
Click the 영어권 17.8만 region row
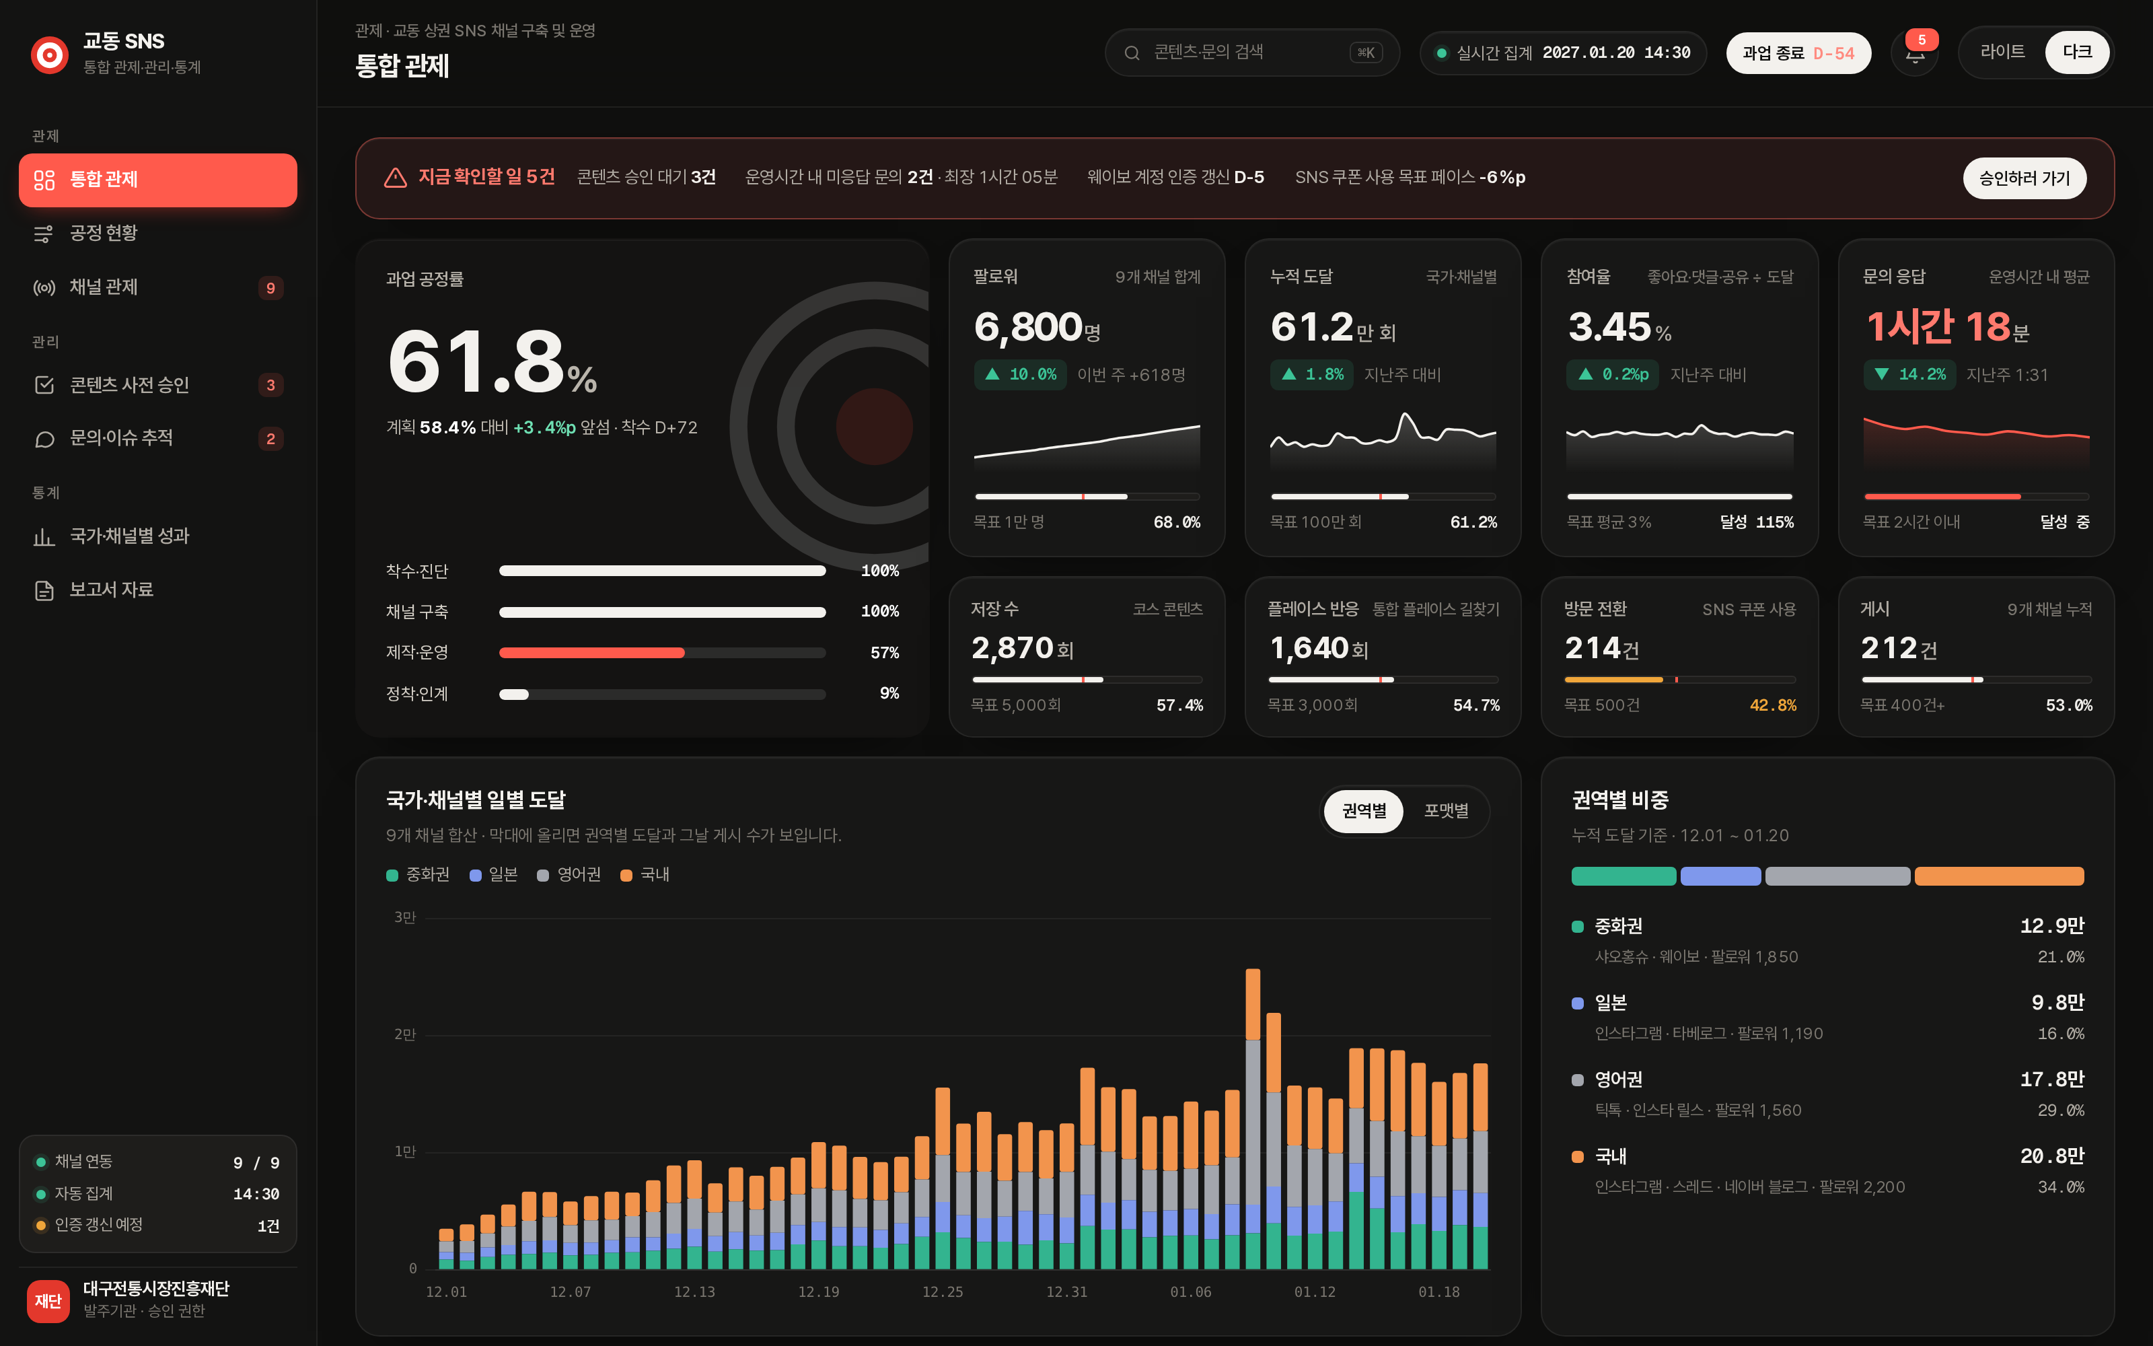(x=1827, y=1094)
